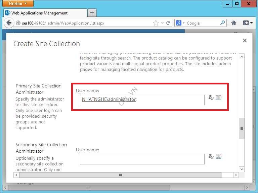
Task: Go back to previous page
Action: pyautogui.click(x=9, y=23)
